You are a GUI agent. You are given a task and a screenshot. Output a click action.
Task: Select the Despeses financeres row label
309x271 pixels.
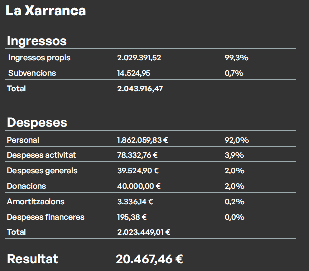[45, 217]
